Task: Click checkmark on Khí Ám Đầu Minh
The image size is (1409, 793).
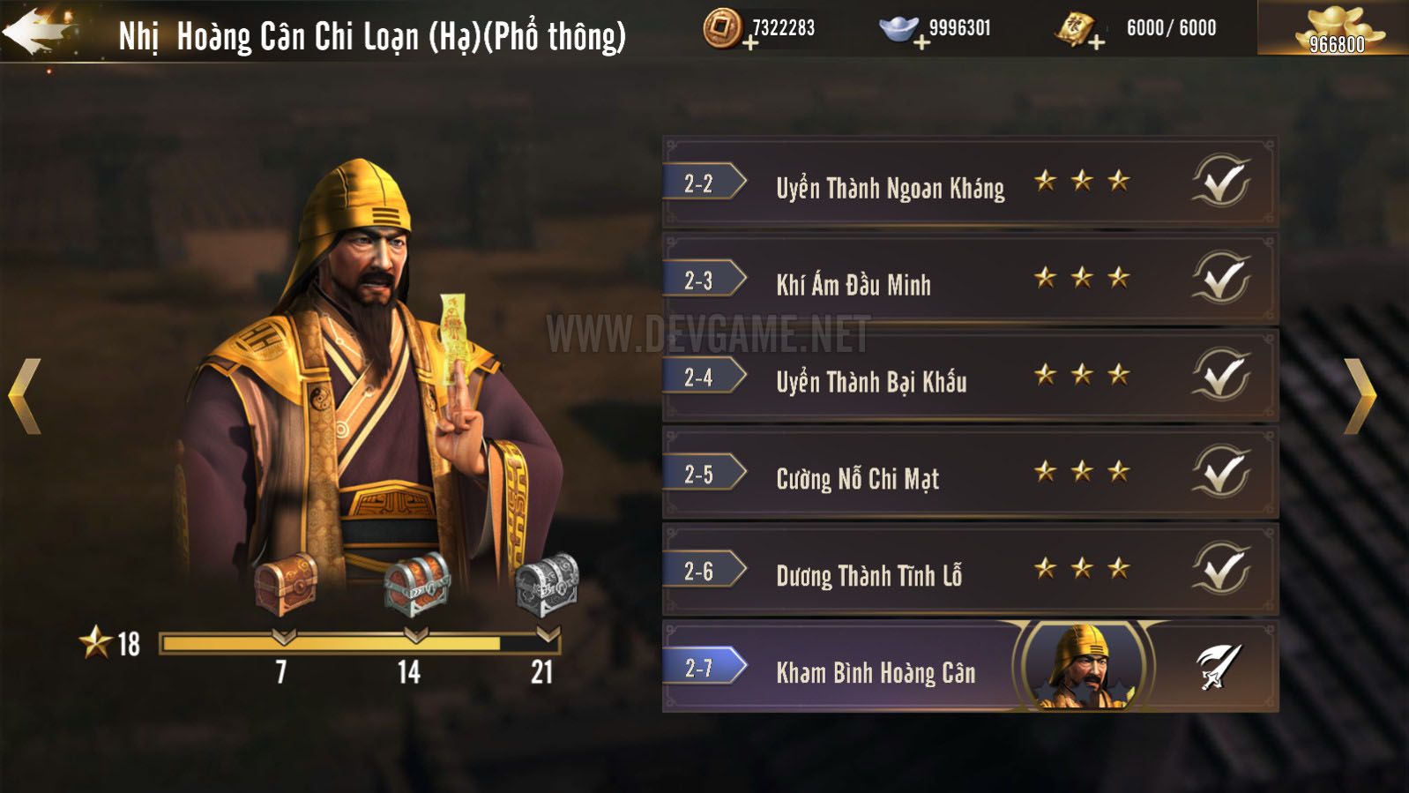Action: 1221,279
